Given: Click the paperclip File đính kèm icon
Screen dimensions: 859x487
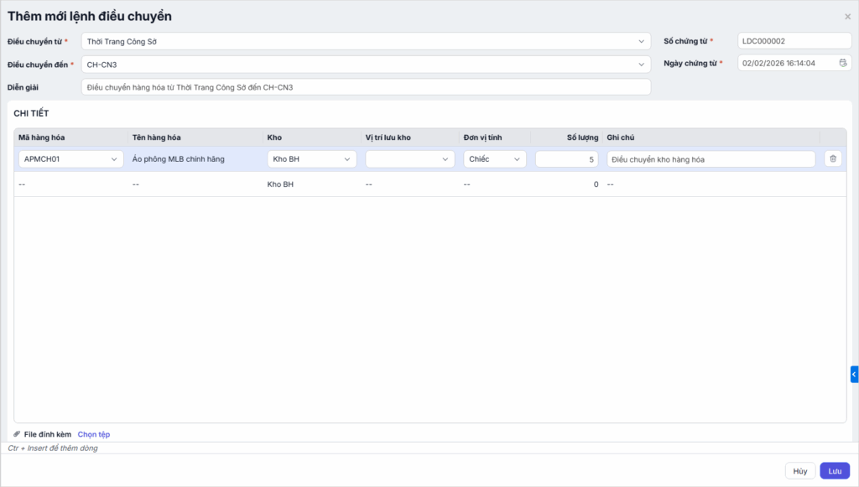Looking at the screenshot, I should click(17, 434).
